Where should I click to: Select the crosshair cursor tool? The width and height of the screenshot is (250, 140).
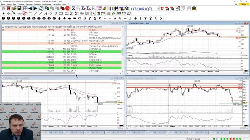(x=9, y=14)
